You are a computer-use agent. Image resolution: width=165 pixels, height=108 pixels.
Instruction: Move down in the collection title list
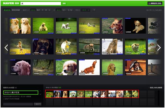(x=40, y=94)
